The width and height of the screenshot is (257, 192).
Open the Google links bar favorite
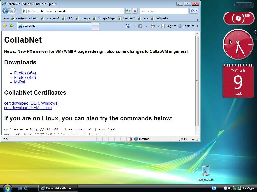(83, 18)
